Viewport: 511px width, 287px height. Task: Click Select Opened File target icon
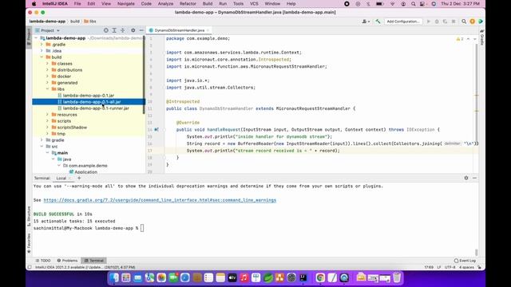pos(106,30)
